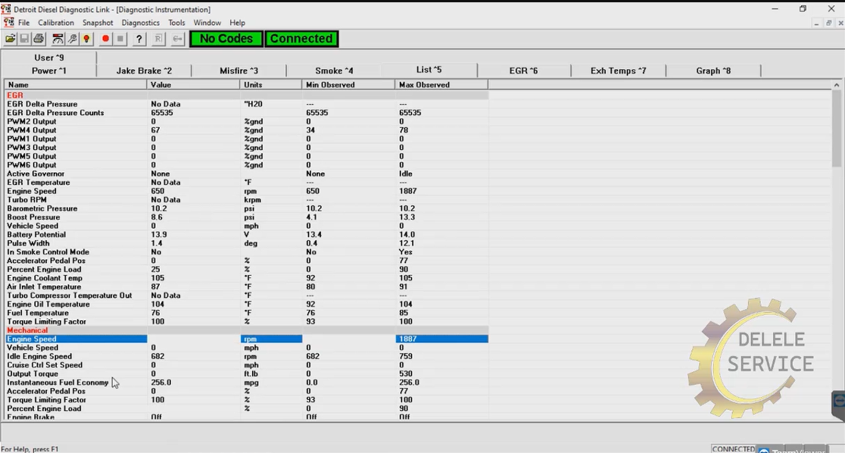Click the Save floppy disk toolbar icon

pyautogui.click(x=24, y=39)
